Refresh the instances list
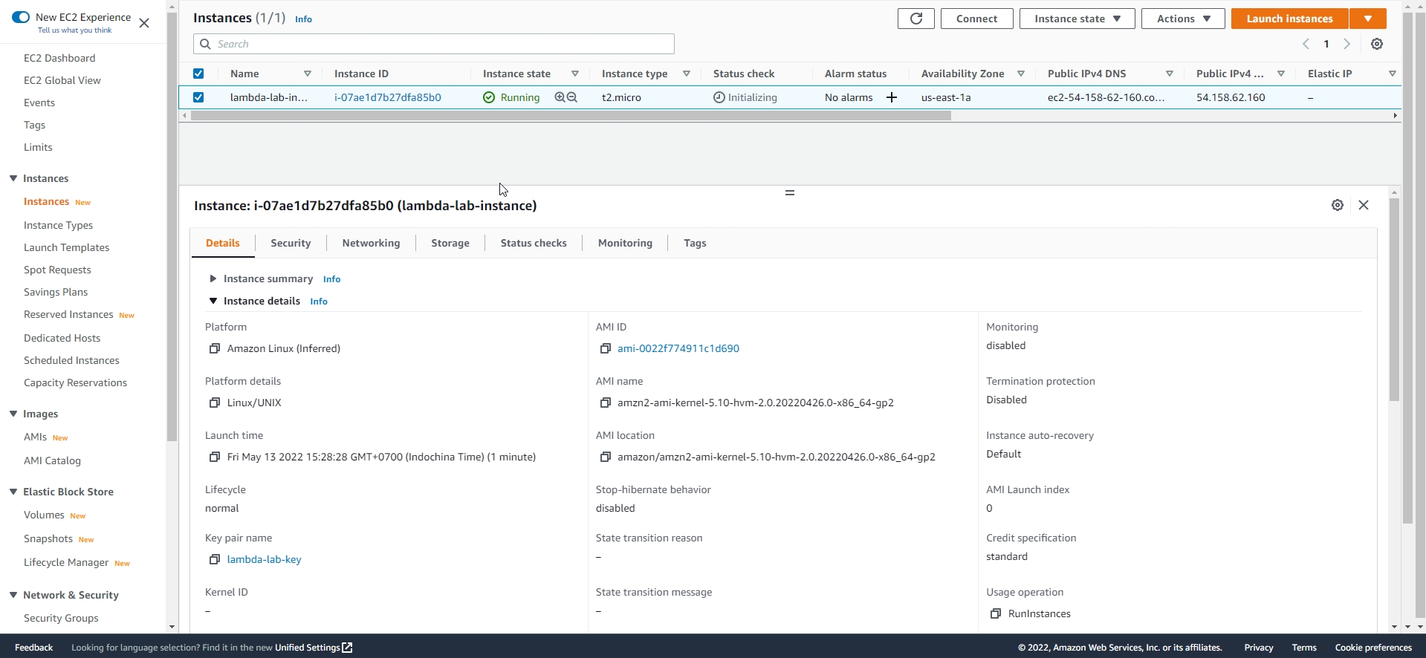This screenshot has height=658, width=1426. [916, 19]
